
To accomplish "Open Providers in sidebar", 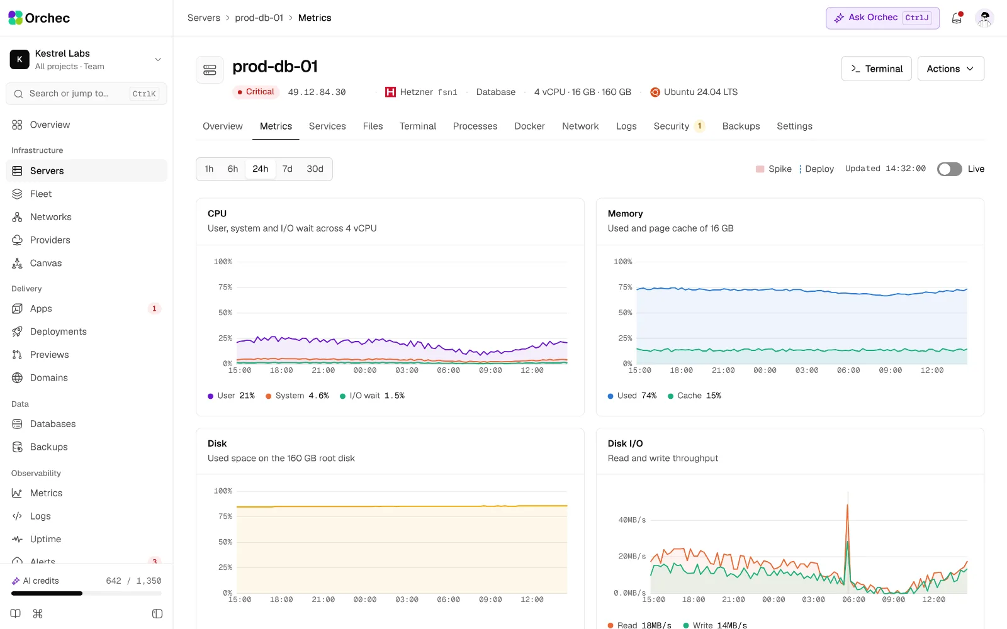I will tap(86, 240).
